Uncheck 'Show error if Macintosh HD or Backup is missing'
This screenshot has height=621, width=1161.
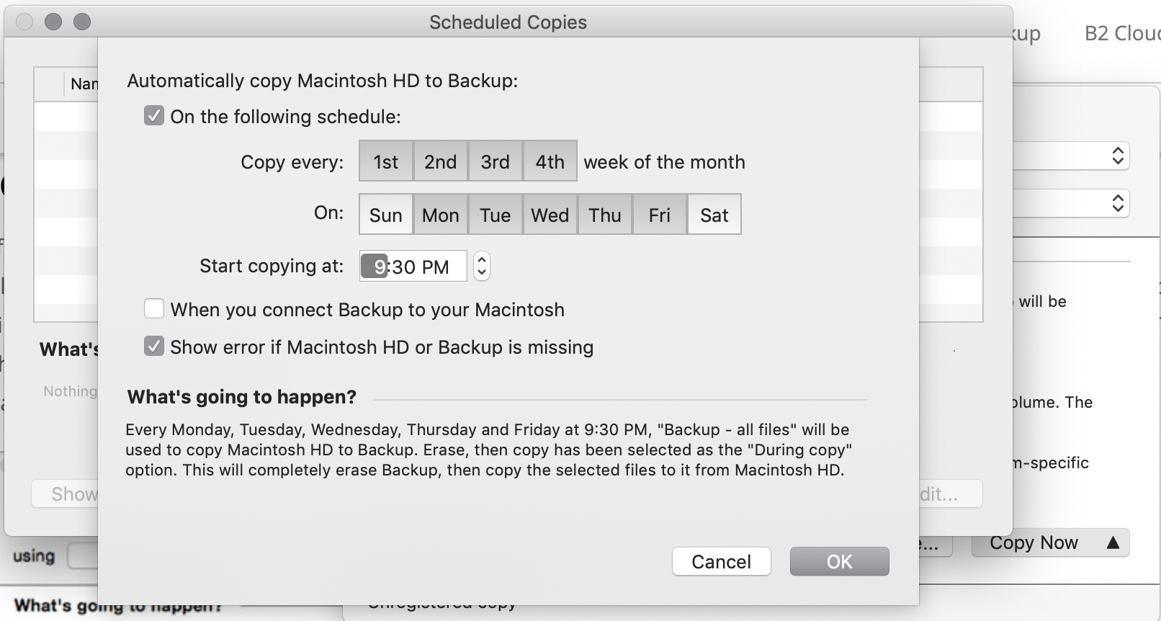154,347
